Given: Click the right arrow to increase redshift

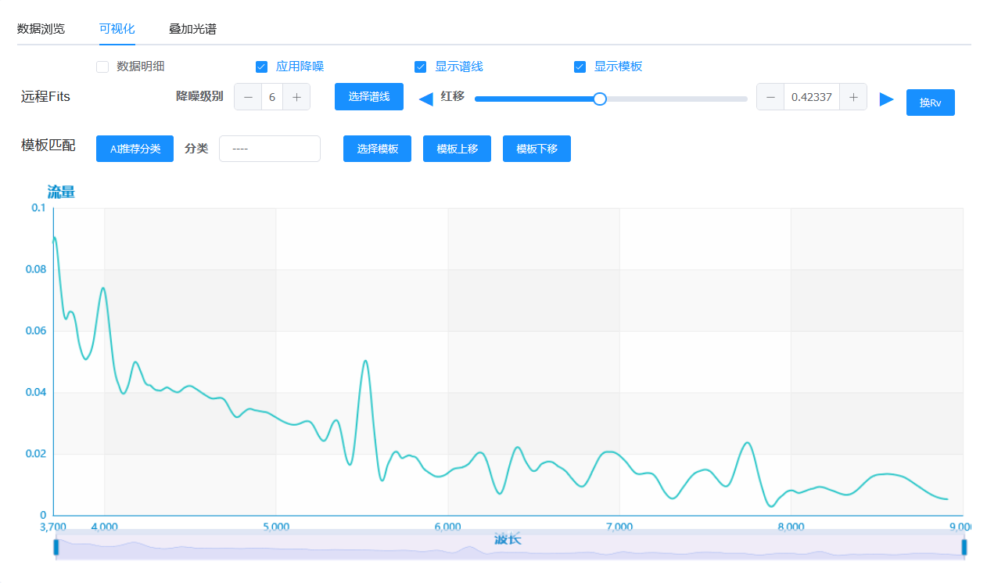Looking at the screenshot, I should point(886,99).
